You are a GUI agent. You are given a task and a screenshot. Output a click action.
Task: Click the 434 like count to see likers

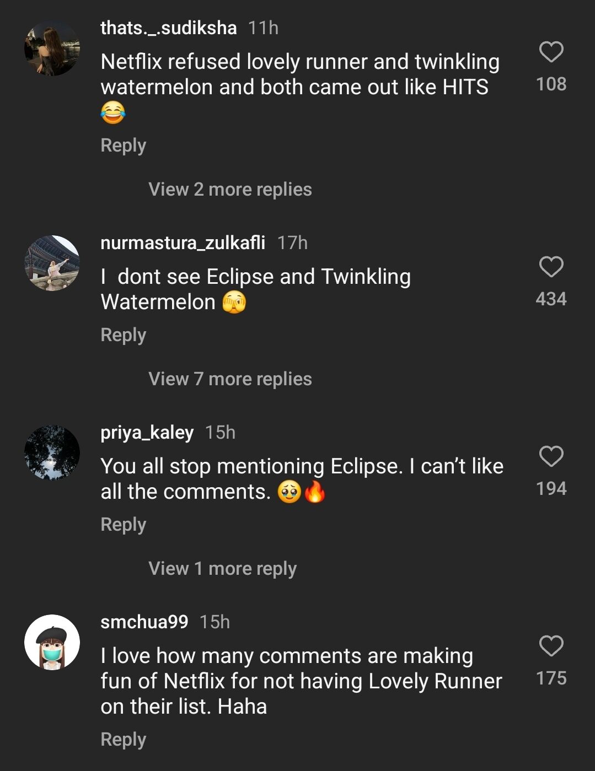551,299
